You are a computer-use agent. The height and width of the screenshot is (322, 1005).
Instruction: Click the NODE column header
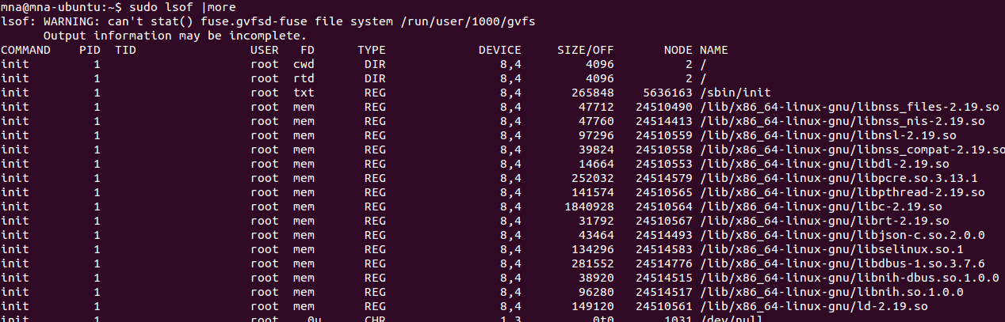coord(678,50)
